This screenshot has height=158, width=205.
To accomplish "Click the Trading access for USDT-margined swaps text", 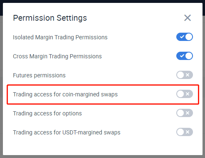I will [x=67, y=132].
